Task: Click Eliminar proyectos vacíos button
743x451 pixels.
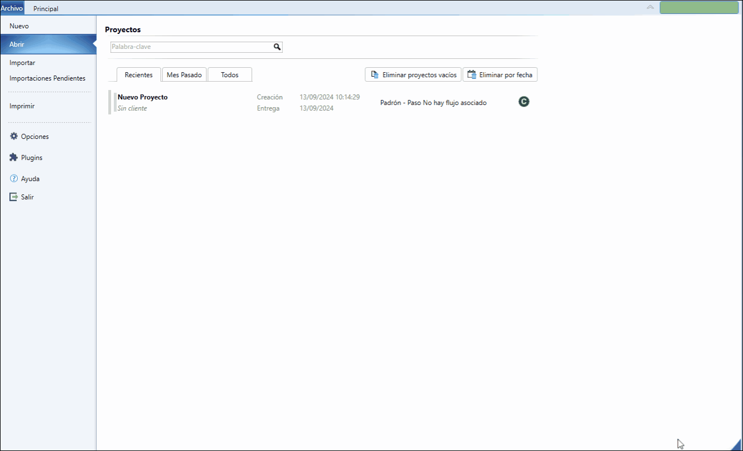Action: (413, 74)
